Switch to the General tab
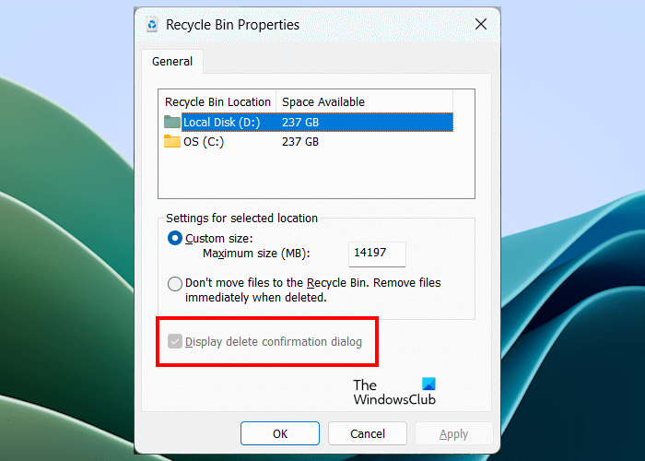This screenshot has width=645, height=461. (x=172, y=62)
